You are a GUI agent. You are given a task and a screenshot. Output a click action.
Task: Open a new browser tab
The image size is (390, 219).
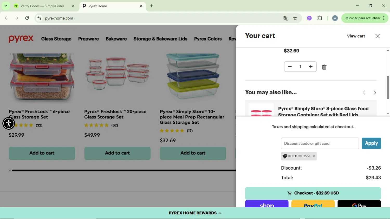[151, 6]
